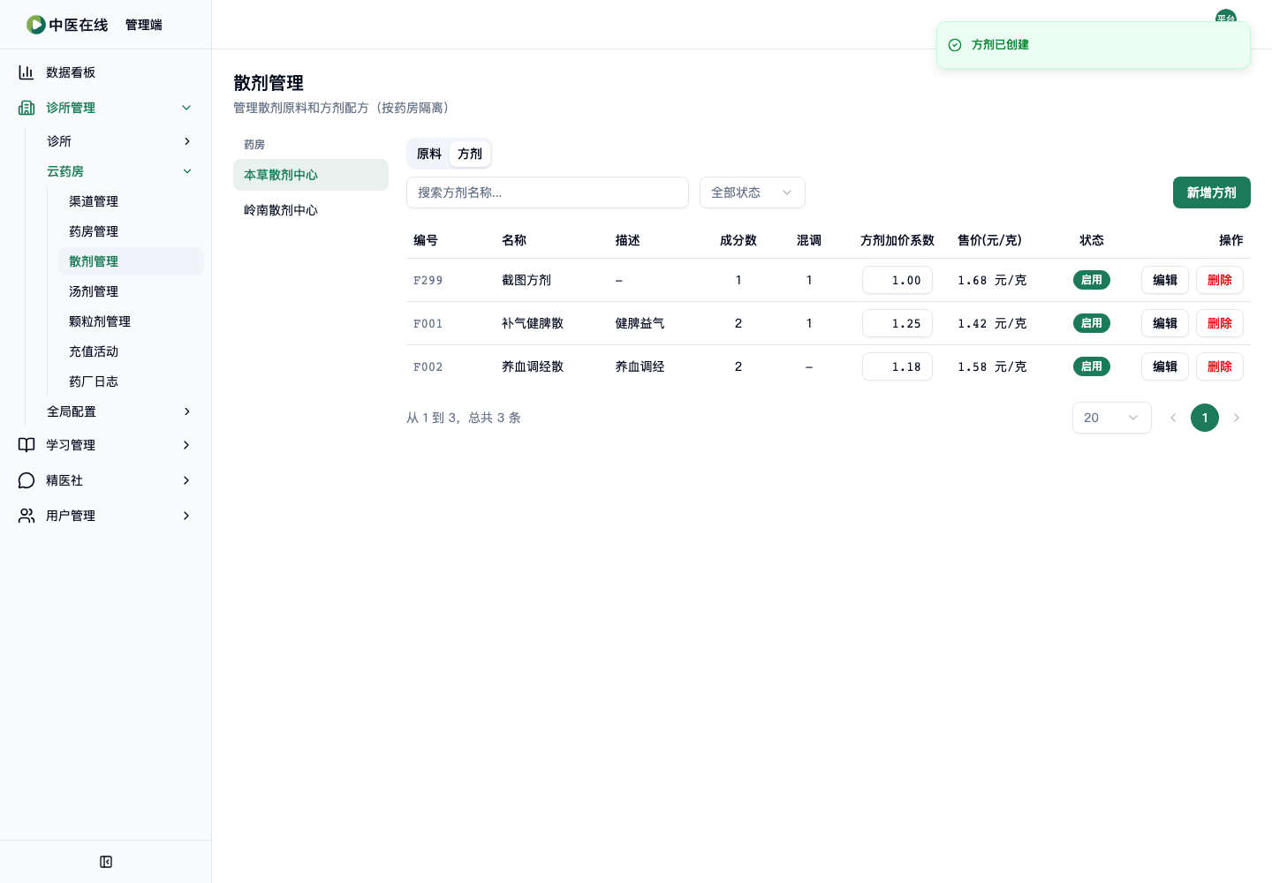Open 汤剂管理 in sidebar

[131, 291]
